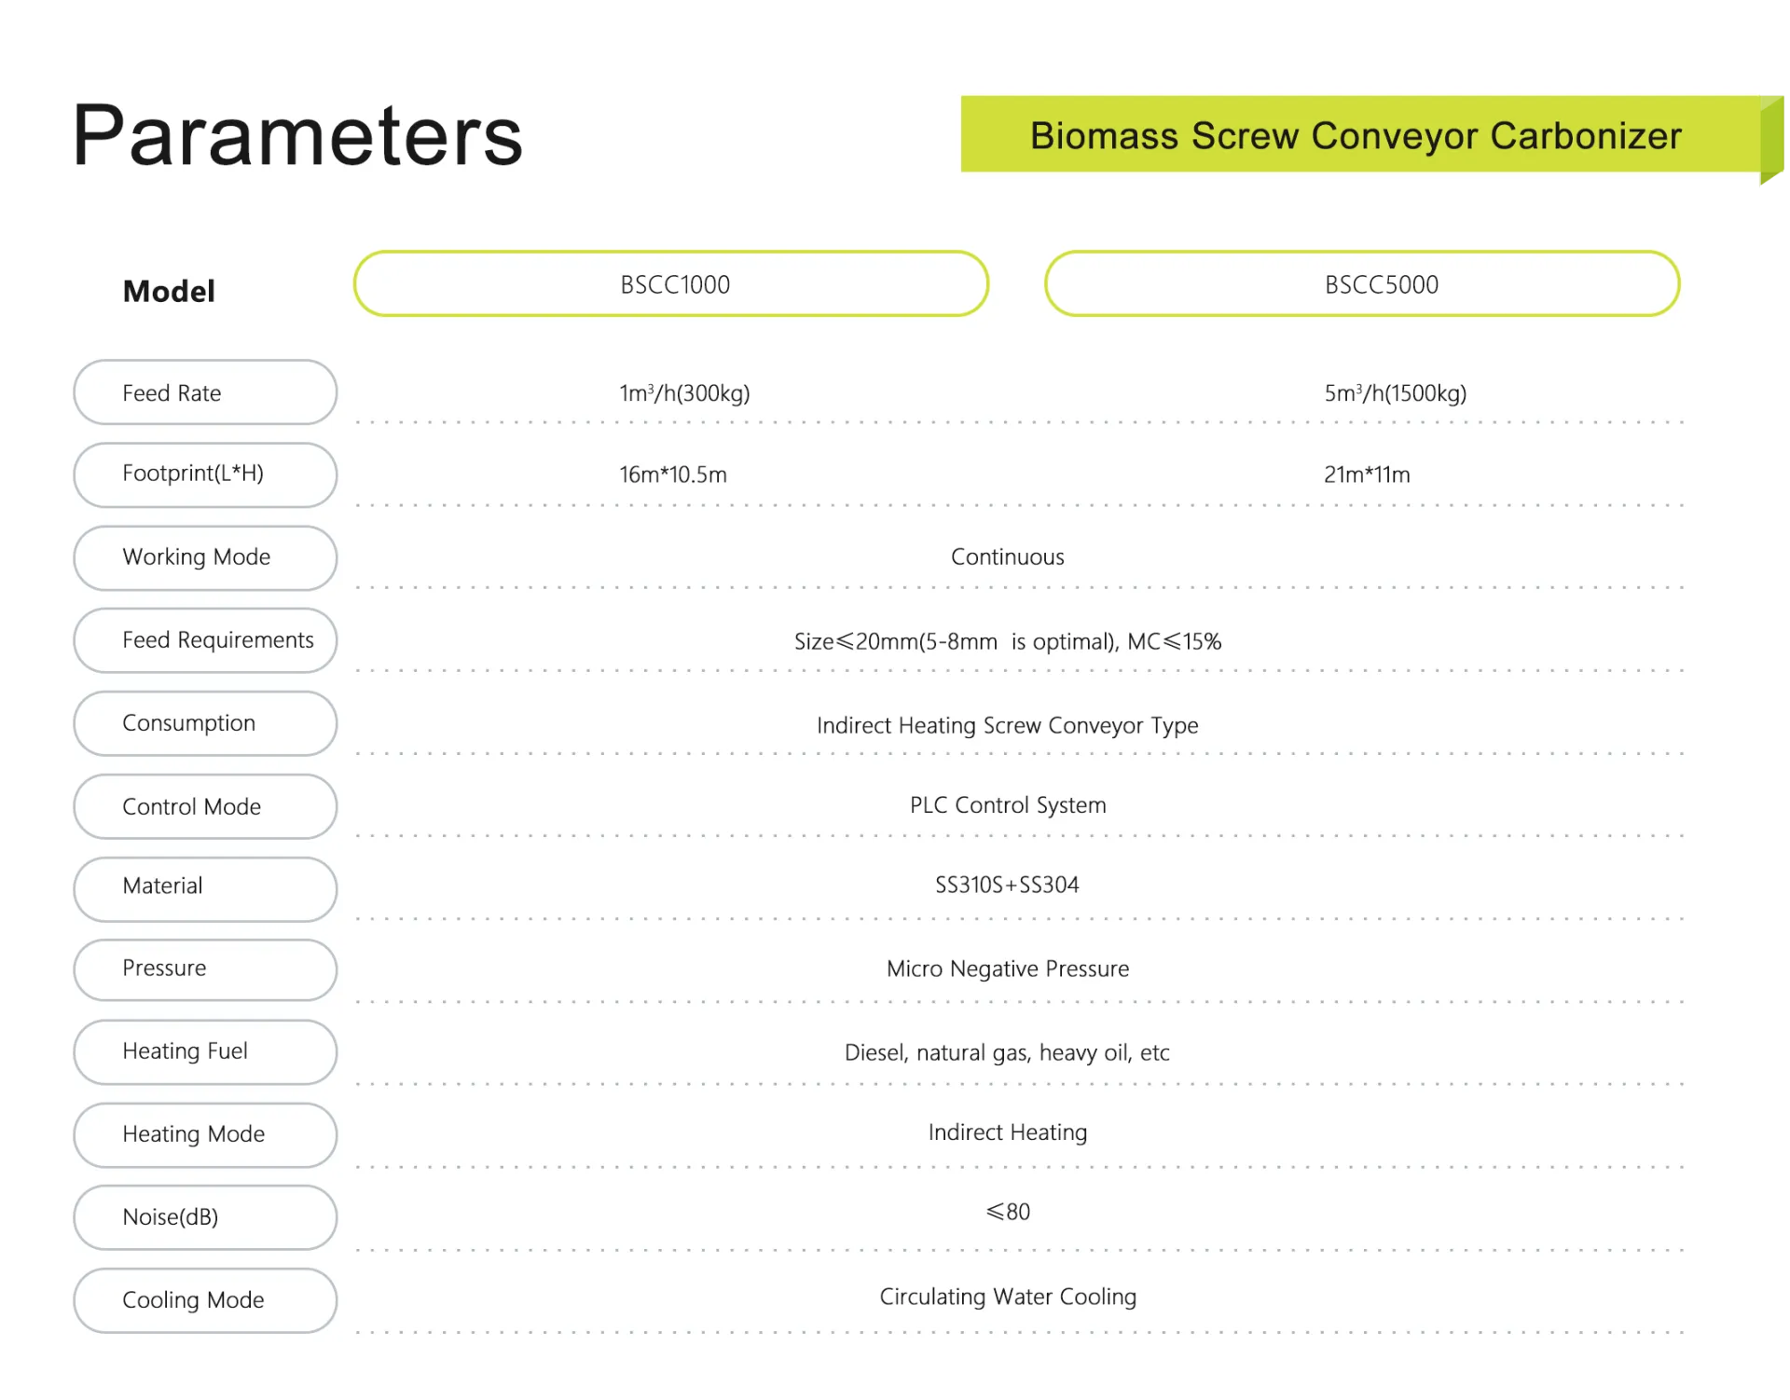
Task: Click the Consumption label pill
Action: pos(205,723)
